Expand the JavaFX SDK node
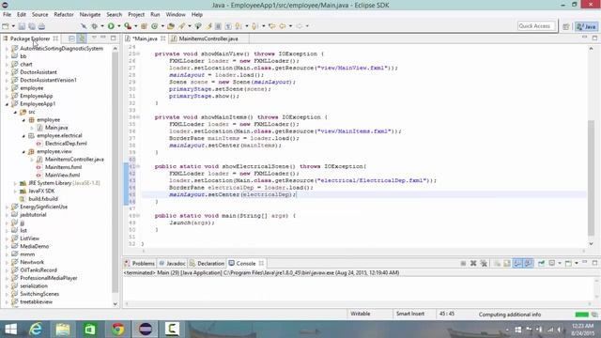Screen dimensions: 601x338 [15, 192]
